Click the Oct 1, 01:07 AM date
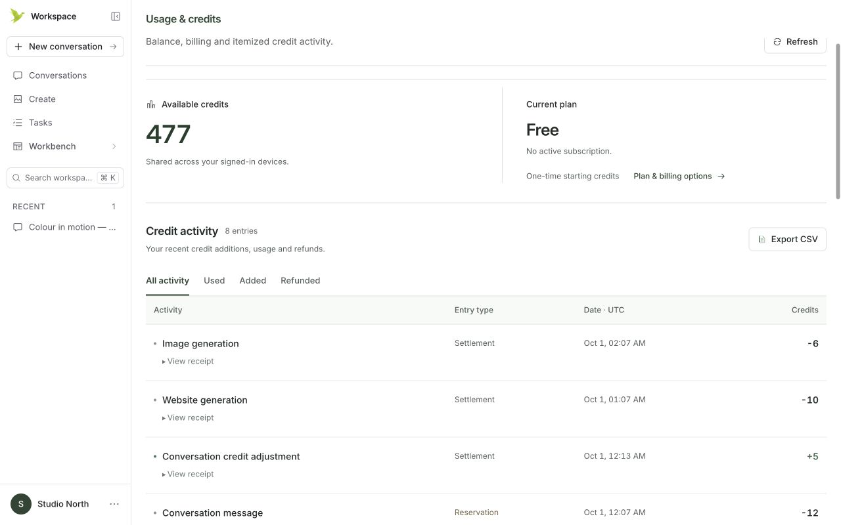841x525 pixels. coord(615,400)
